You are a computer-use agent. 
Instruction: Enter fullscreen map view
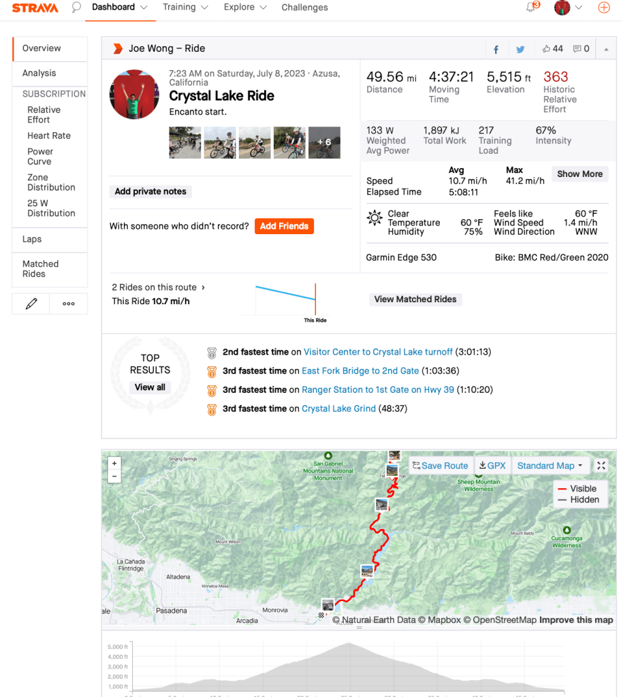tap(601, 466)
